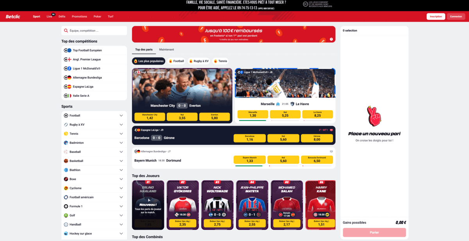Expand the Tennis sports category
This screenshot has height=241, width=469.
click(121, 133)
